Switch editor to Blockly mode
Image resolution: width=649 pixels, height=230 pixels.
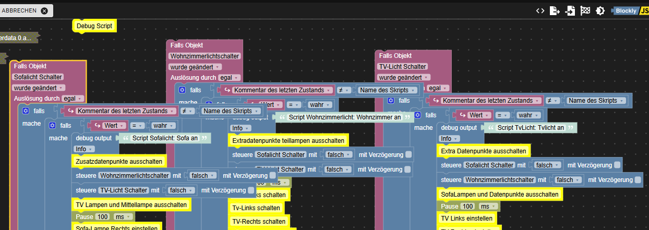[626, 10]
